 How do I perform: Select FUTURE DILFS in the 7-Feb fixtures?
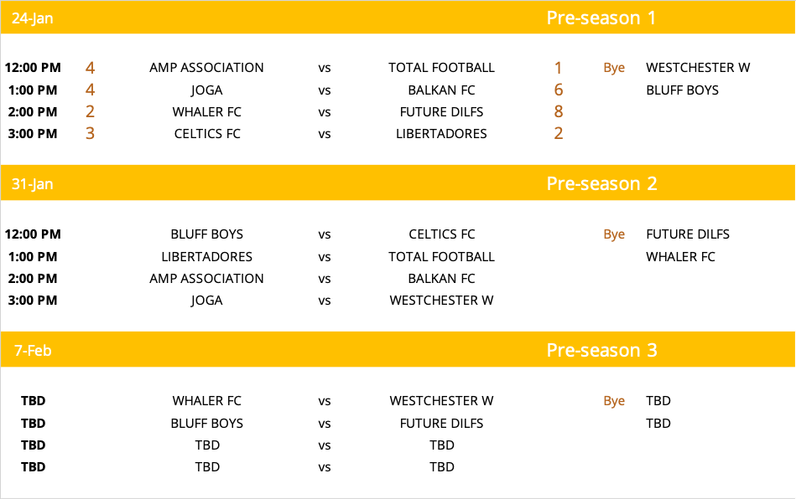[441, 423]
